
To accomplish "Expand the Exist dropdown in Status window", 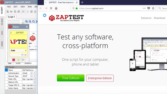I will (x=26, y=51).
